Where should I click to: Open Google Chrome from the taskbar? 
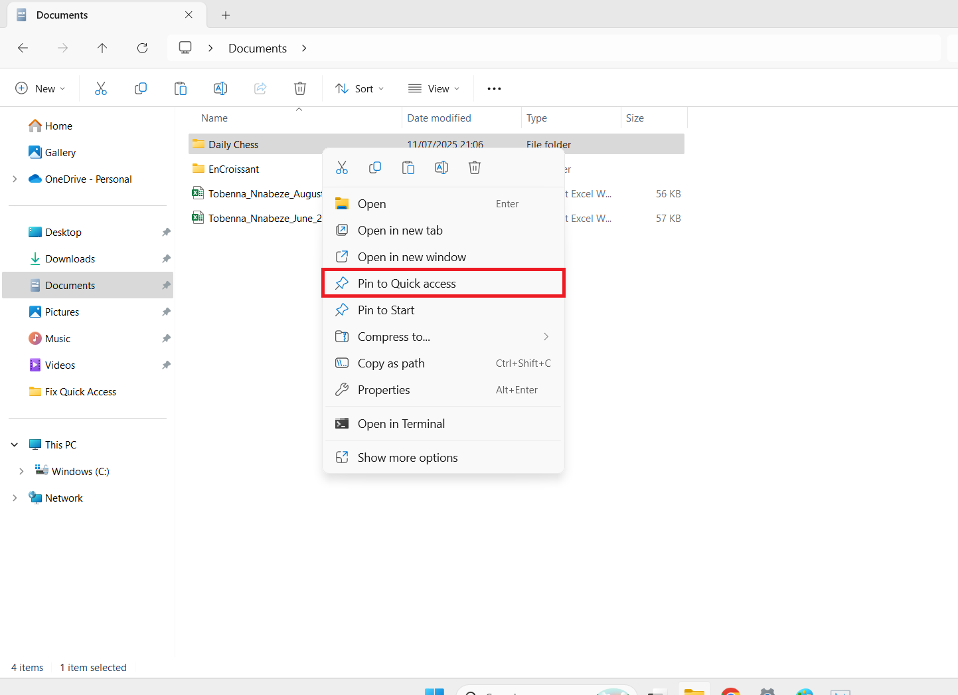click(731, 691)
